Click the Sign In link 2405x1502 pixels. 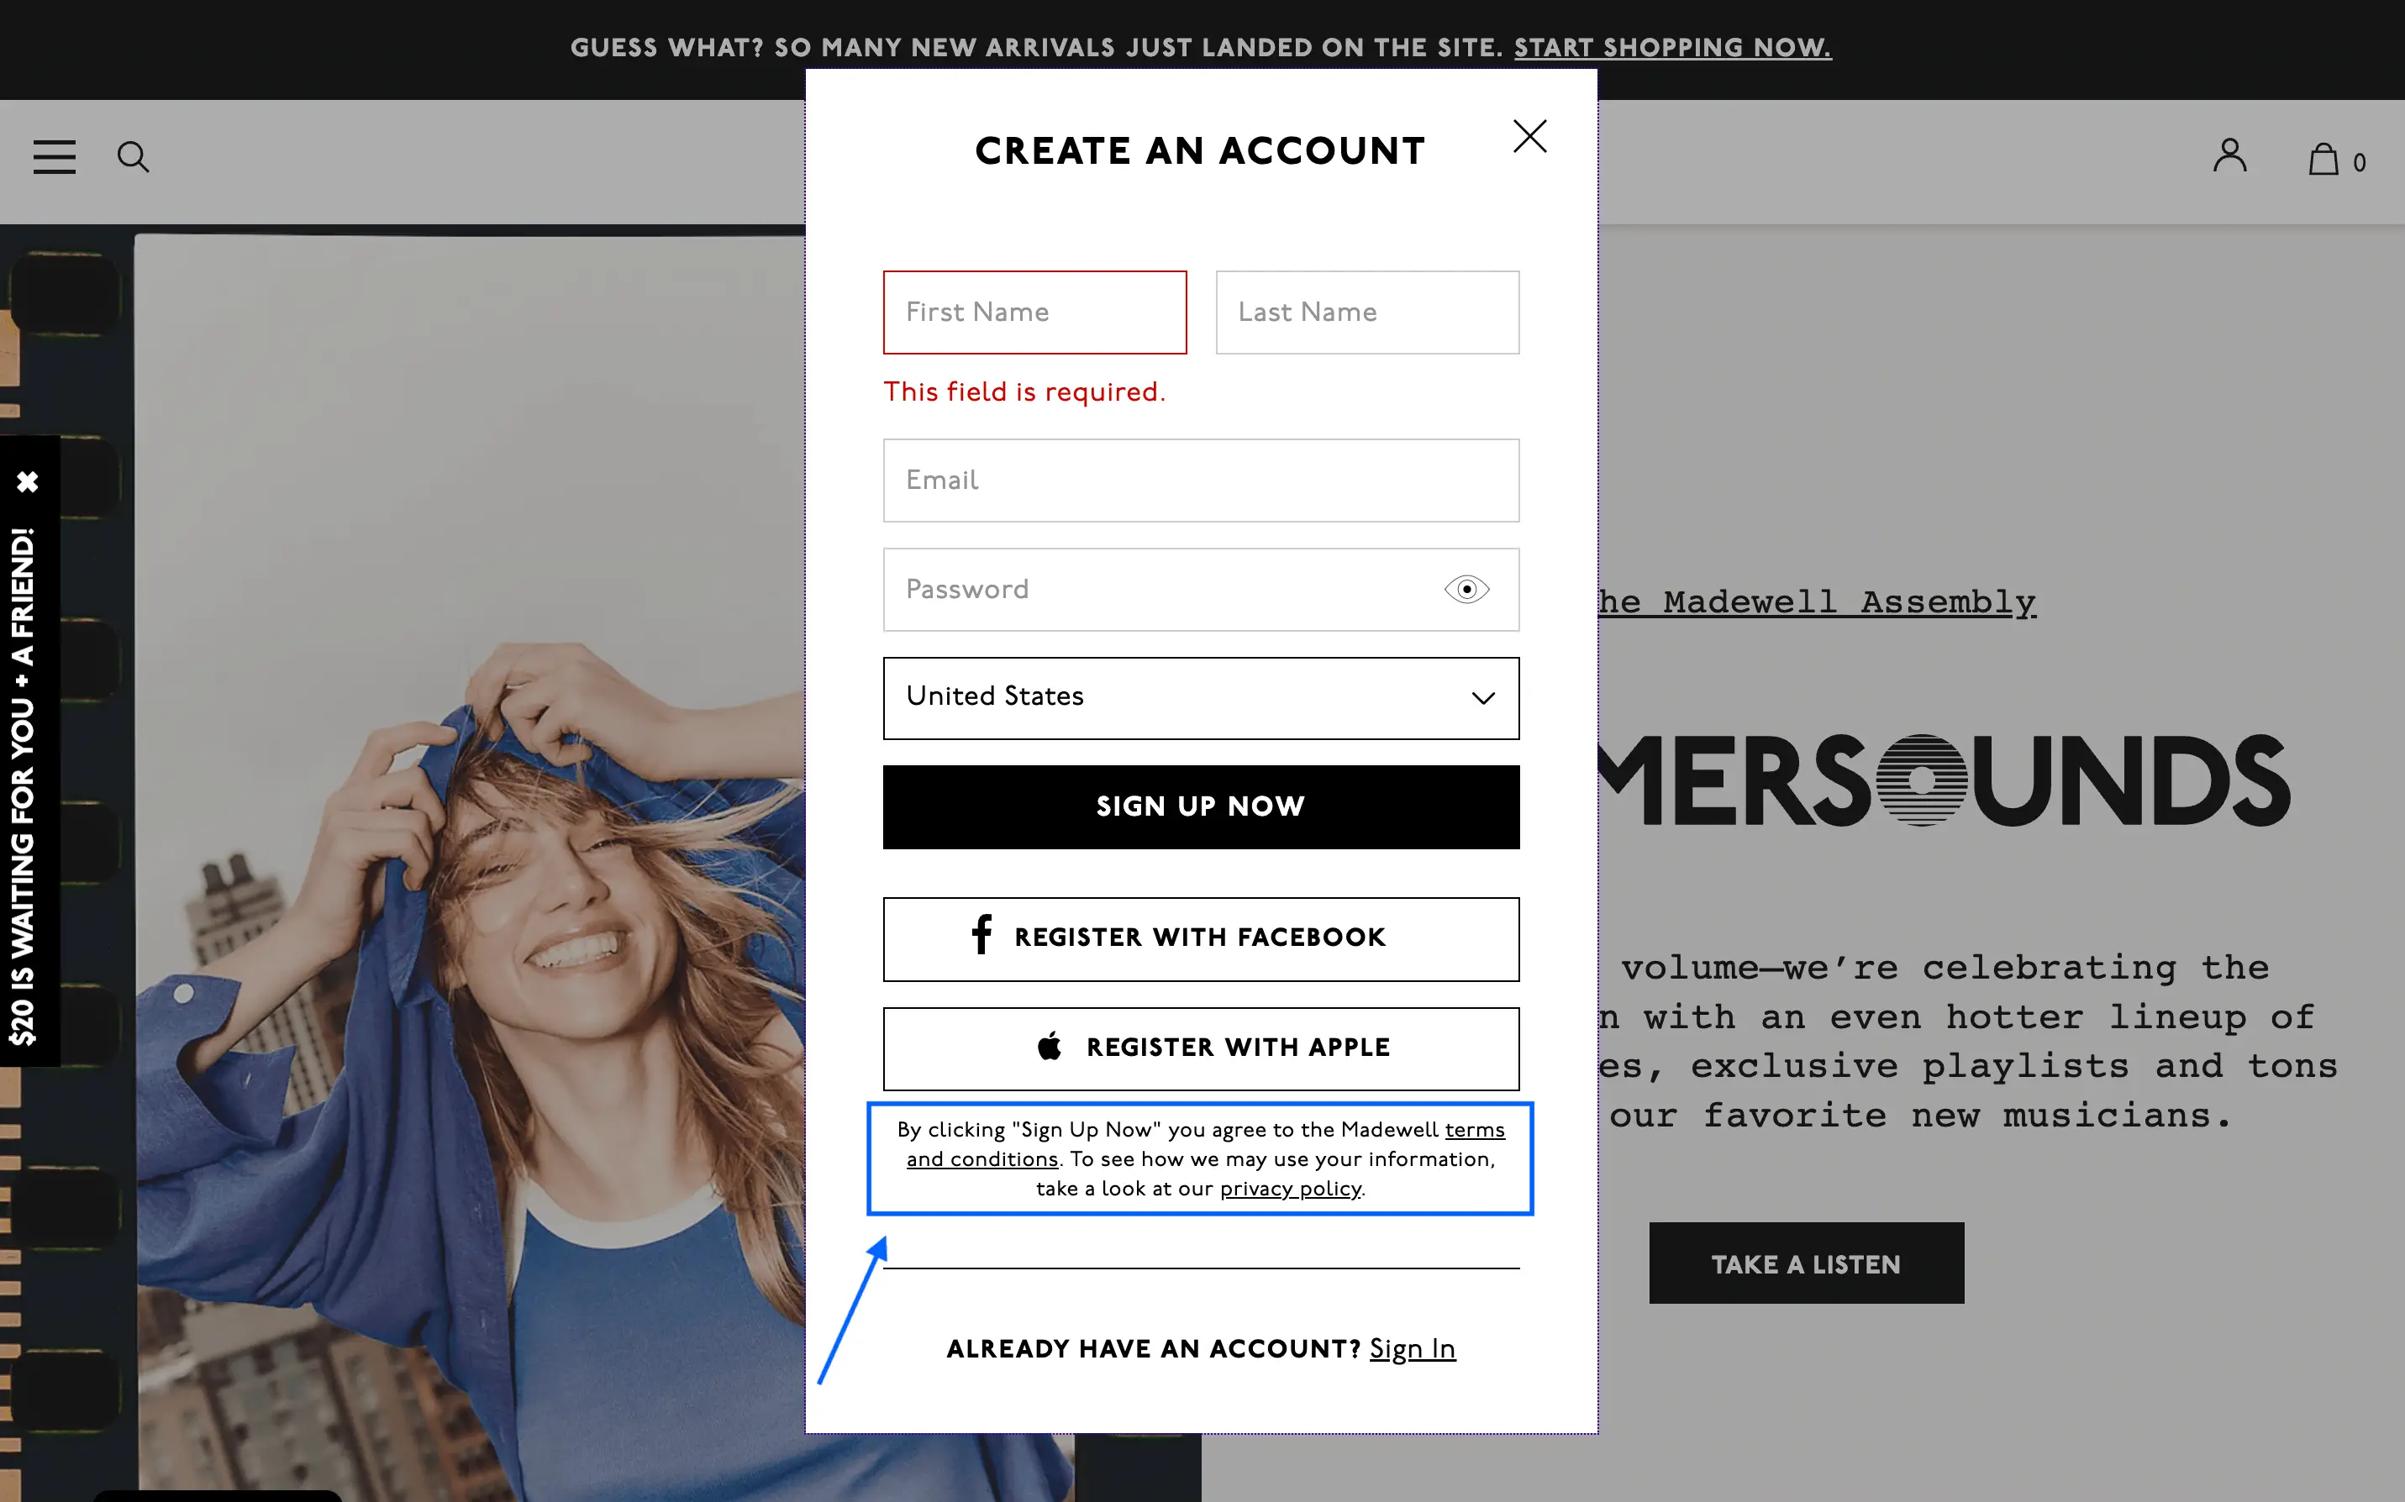tap(1412, 1348)
